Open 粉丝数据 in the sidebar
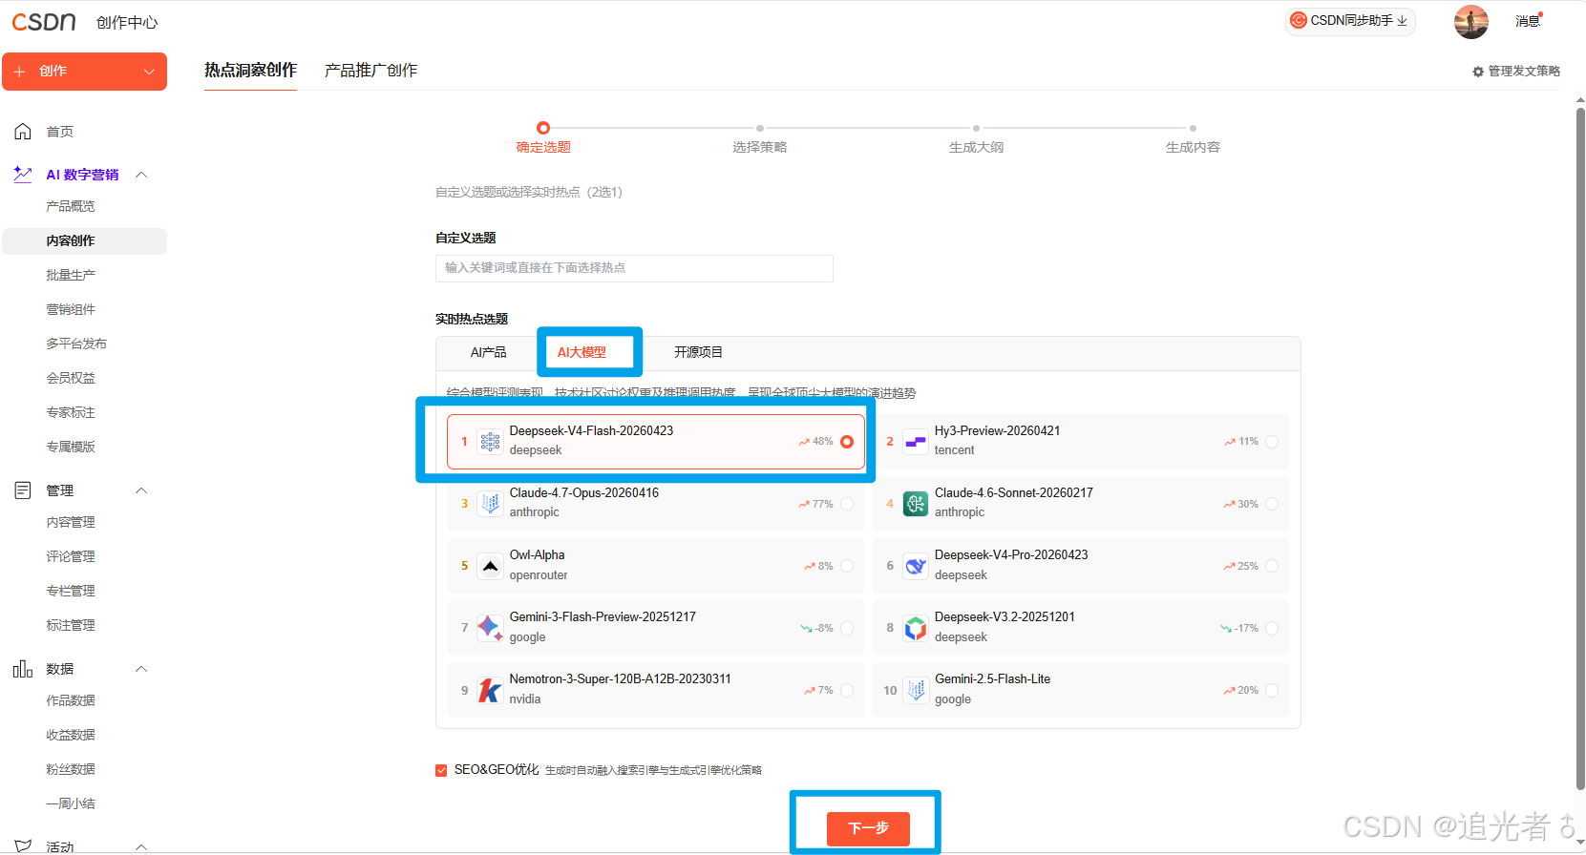The image size is (1586, 855). (x=71, y=769)
